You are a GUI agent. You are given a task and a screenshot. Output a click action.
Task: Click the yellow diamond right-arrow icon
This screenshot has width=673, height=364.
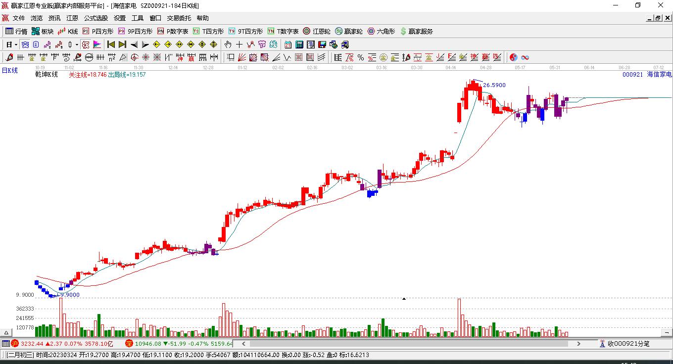coord(168,45)
